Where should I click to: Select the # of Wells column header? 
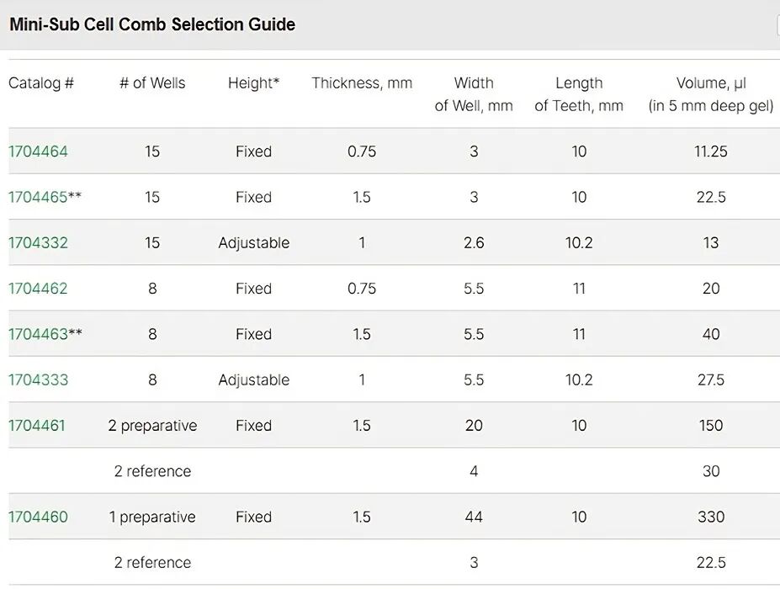pyautogui.click(x=152, y=82)
